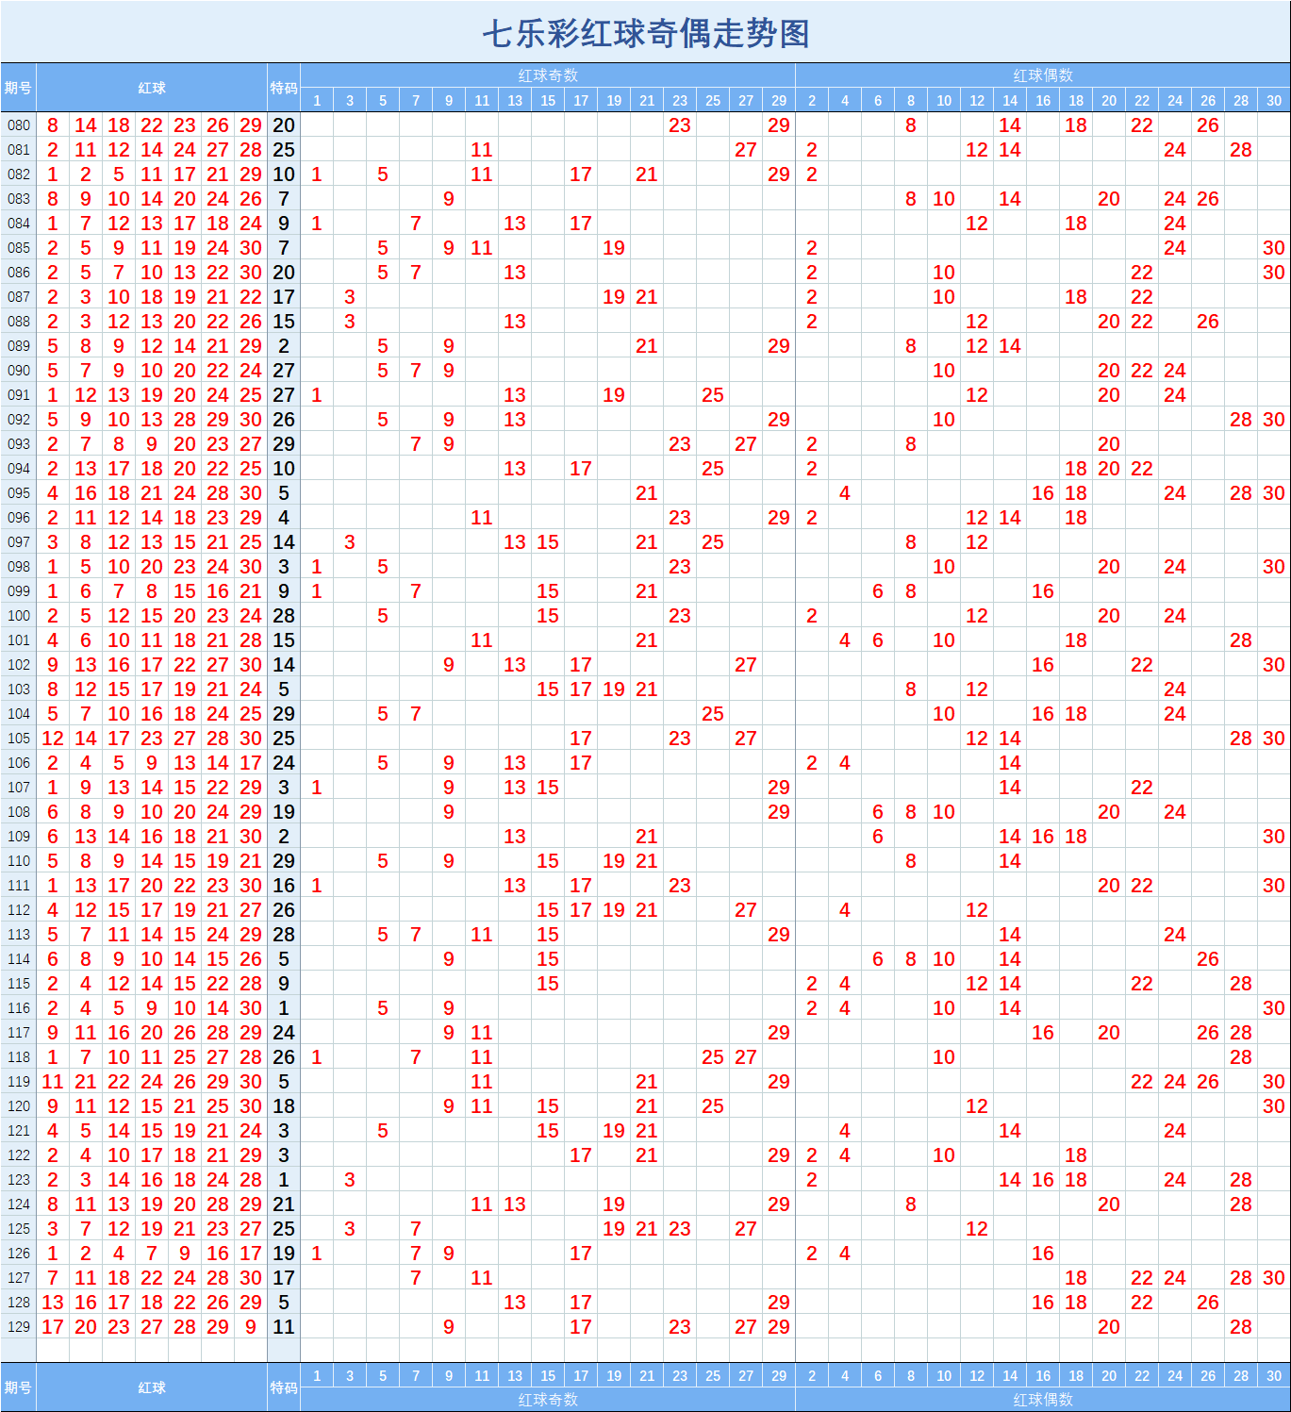Click 红球奇数 cell 25 in row 104
The height and width of the screenshot is (1412, 1291).
click(x=713, y=714)
